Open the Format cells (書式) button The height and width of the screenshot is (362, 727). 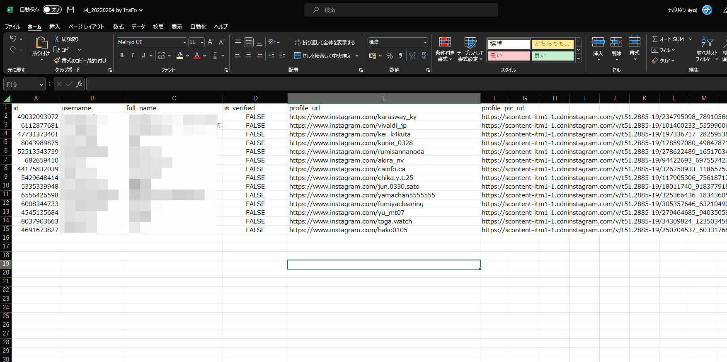click(635, 49)
